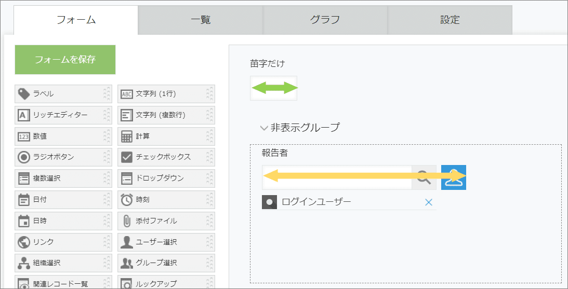This screenshot has width=568, height=289.
Task: Select the ドロップダウン field
Action: click(x=166, y=178)
